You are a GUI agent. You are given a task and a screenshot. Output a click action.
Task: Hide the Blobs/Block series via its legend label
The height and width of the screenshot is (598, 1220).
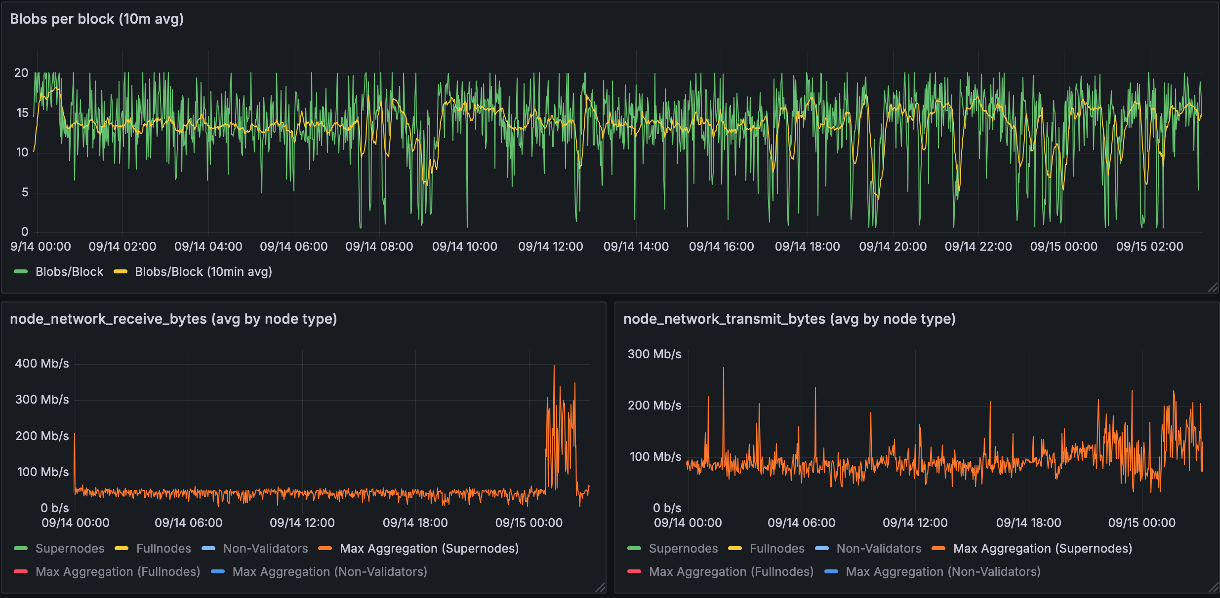pyautogui.click(x=69, y=271)
